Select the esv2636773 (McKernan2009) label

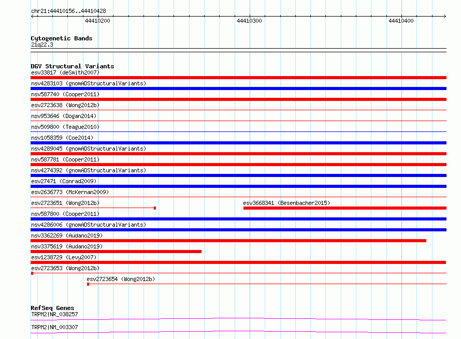pyautogui.click(x=70, y=192)
